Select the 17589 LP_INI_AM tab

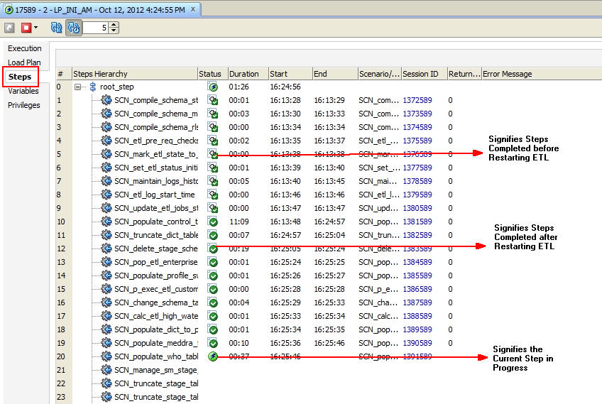pyautogui.click(x=99, y=10)
